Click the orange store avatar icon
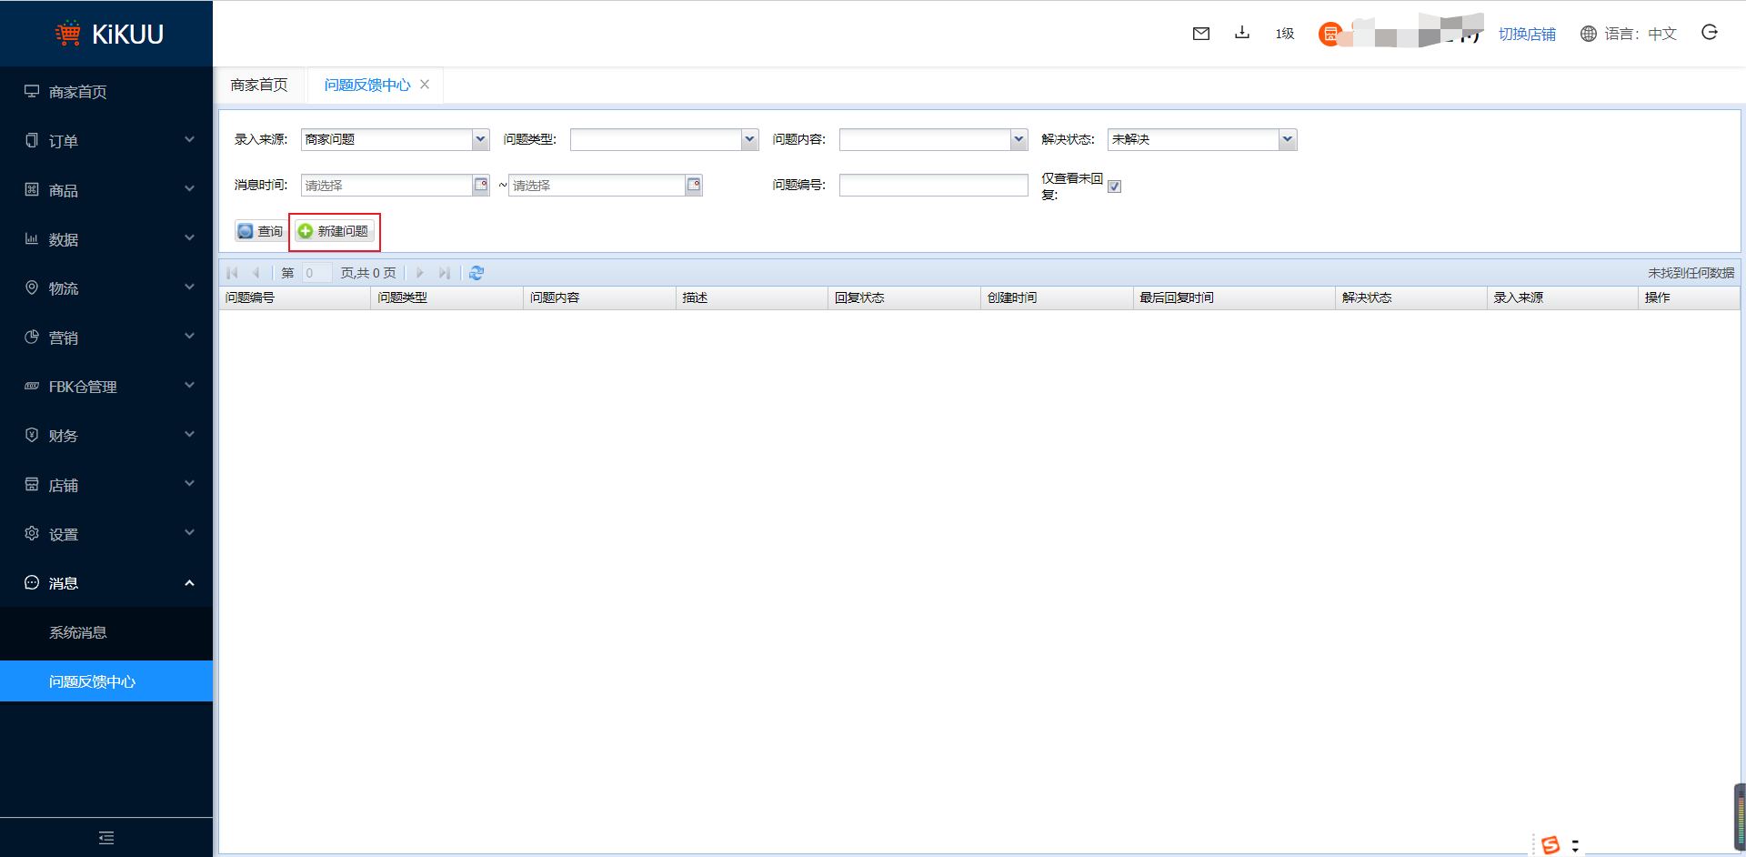Viewport: 1746px width, 857px height. pos(1330,35)
